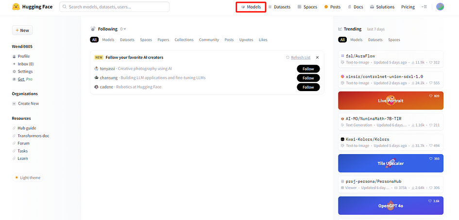Open the Models page in navbar

251,7
